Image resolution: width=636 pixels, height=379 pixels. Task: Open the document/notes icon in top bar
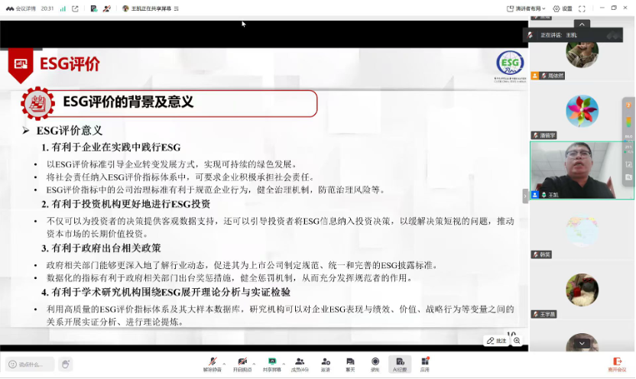point(94,8)
